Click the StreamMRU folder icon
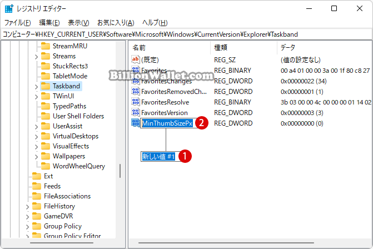Image resolution: width=373 pixels, height=249 pixels. point(46,46)
